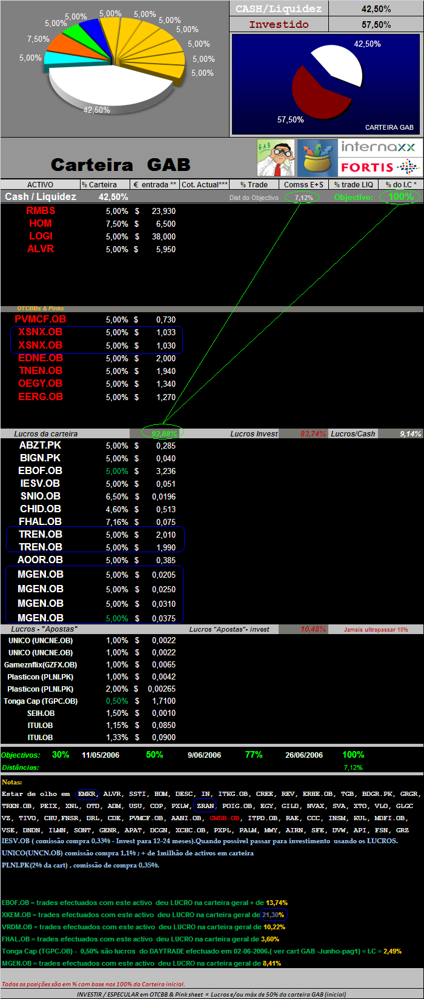Select the AOOR.OB ticker cell
The width and height of the screenshot is (424, 999).
tap(41, 560)
